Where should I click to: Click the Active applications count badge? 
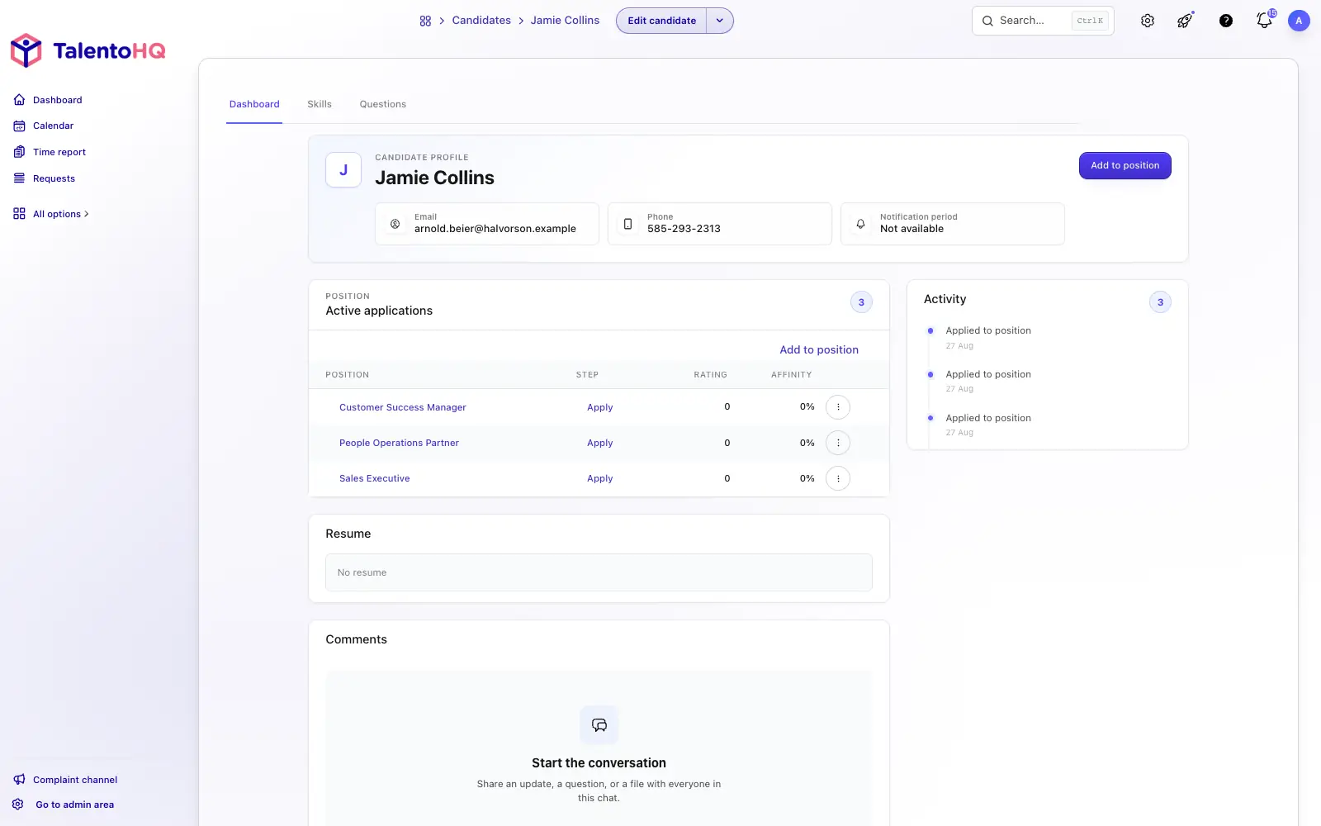[861, 302]
